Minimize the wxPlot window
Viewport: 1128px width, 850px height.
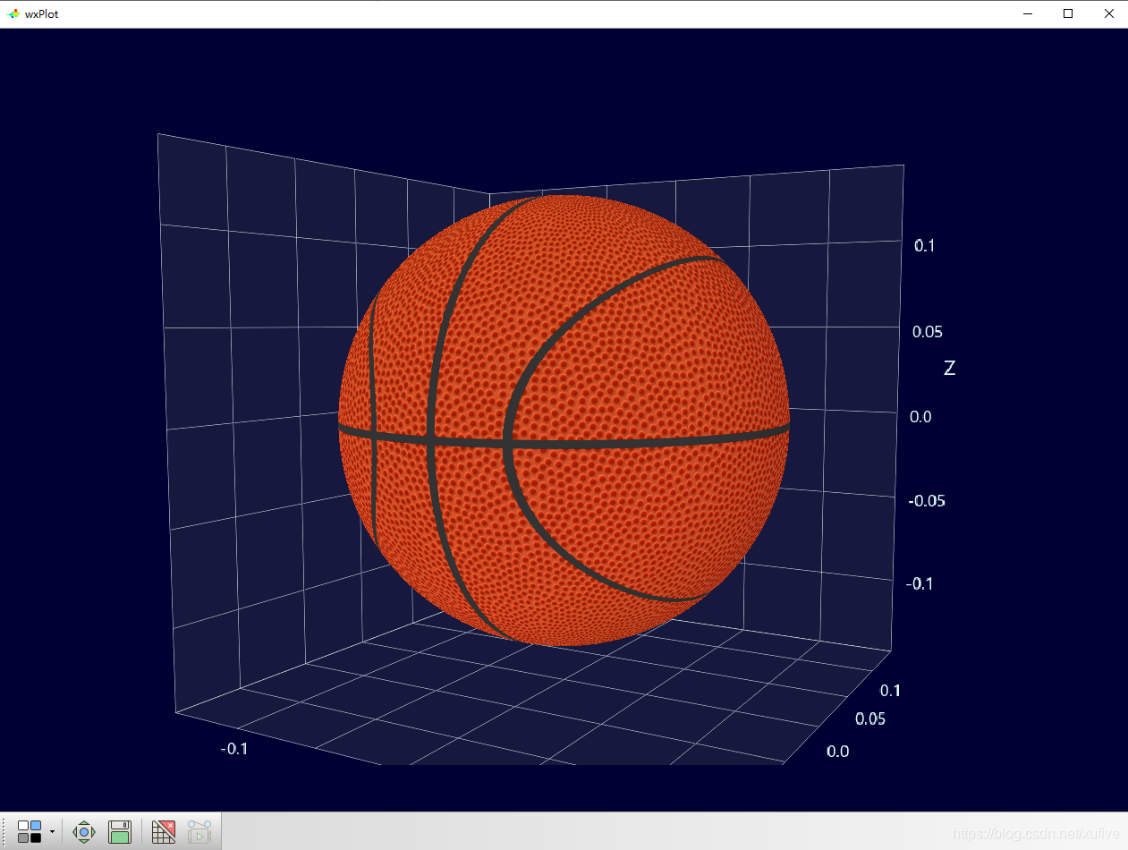click(1028, 13)
